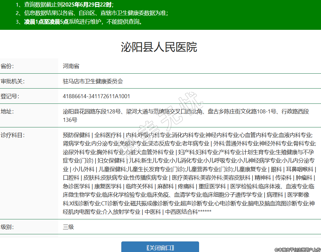Click 预防保健科 in the department list
The image size is (321, 252).
pos(76,135)
